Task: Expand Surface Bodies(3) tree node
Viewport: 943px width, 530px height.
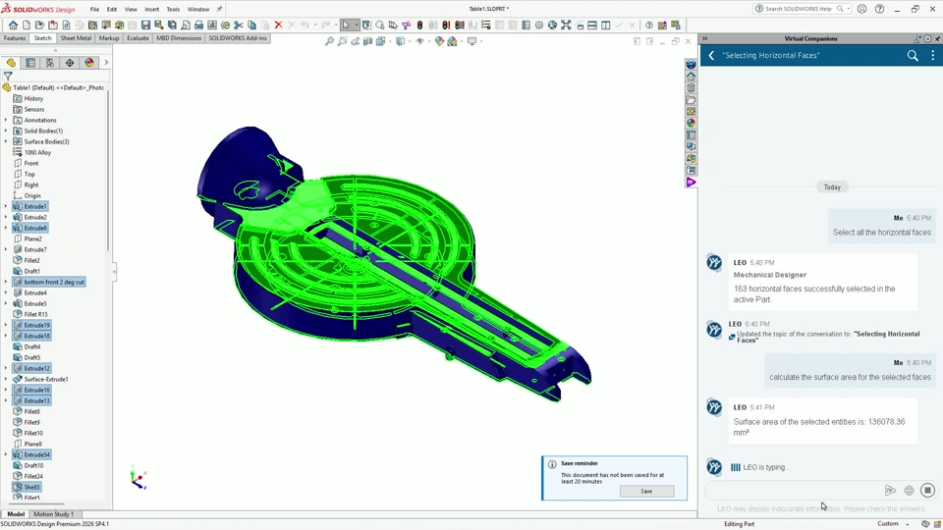Action: point(6,141)
